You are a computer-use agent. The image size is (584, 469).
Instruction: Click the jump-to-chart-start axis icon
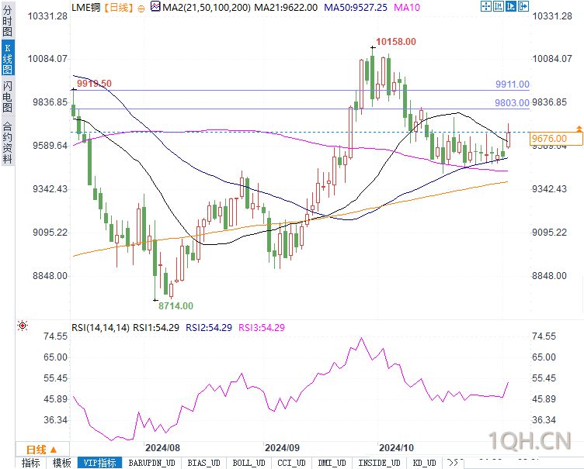[x=499, y=6]
